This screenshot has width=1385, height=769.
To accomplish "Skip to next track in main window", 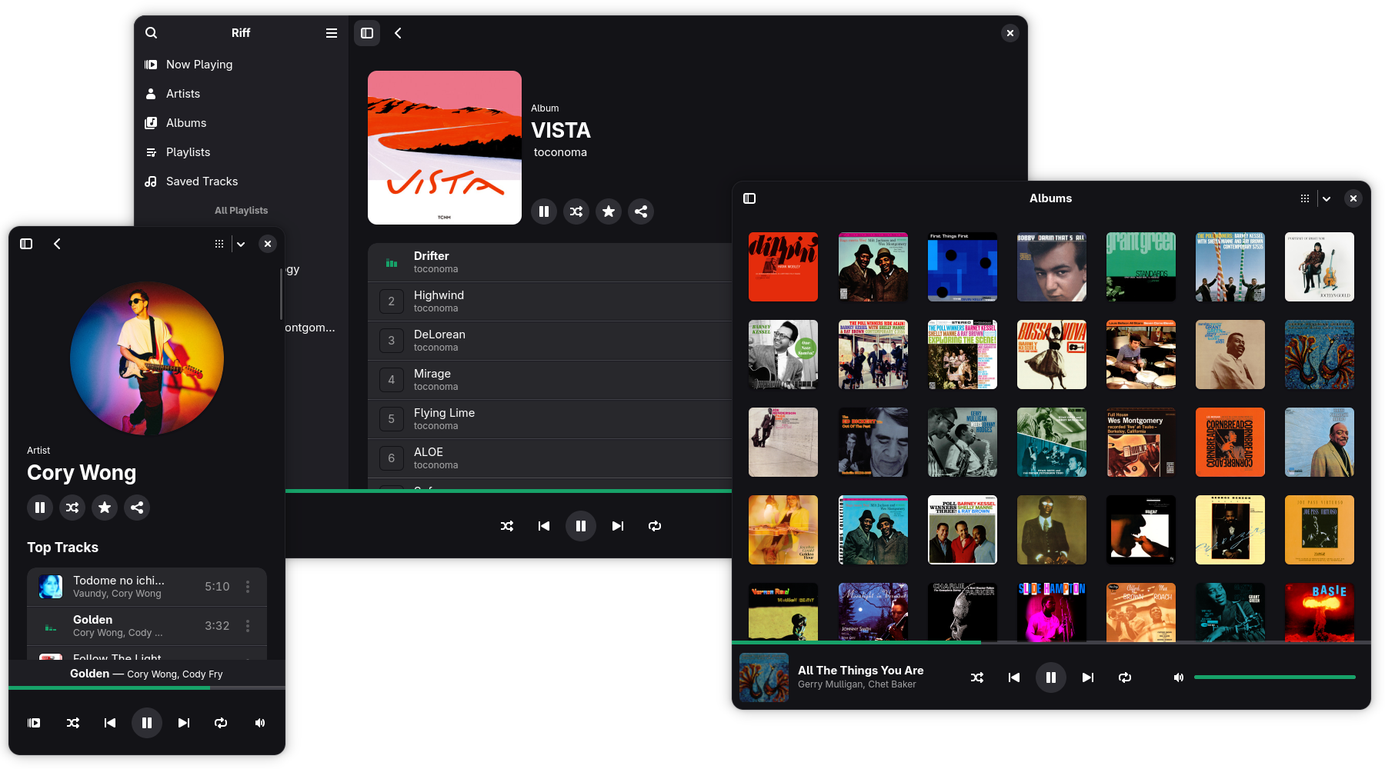I will (x=618, y=526).
